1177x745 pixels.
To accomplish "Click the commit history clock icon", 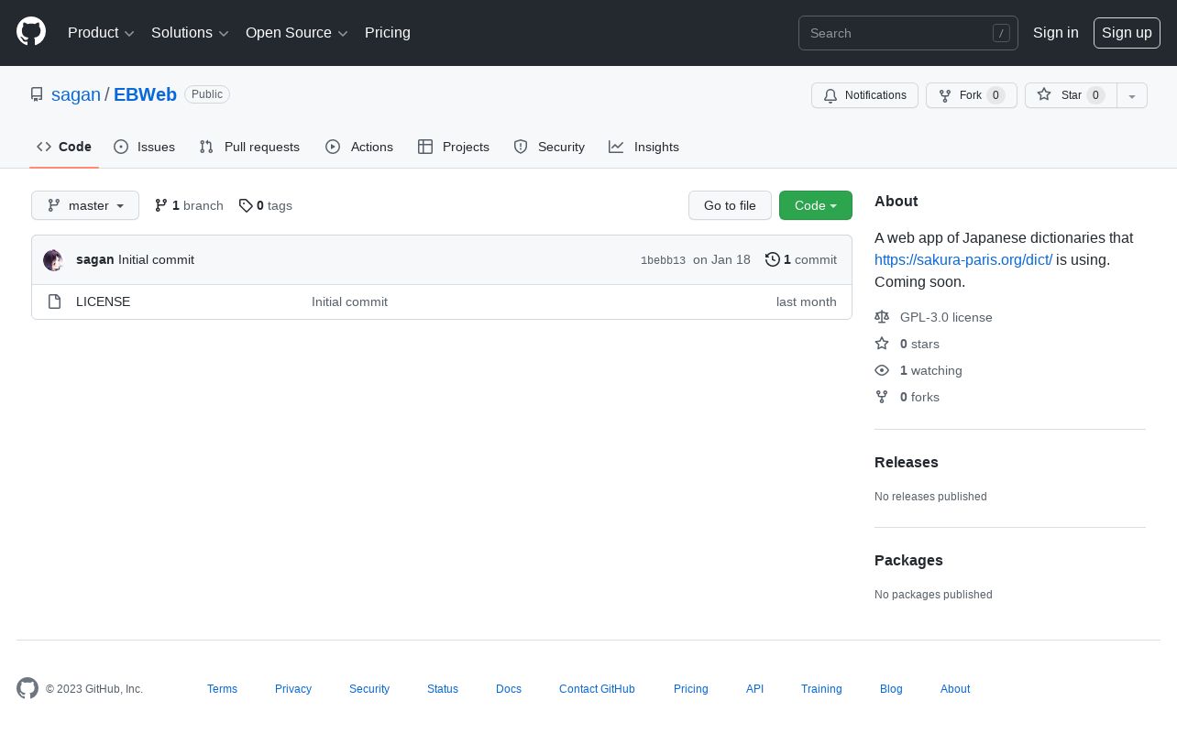I will 773,259.
